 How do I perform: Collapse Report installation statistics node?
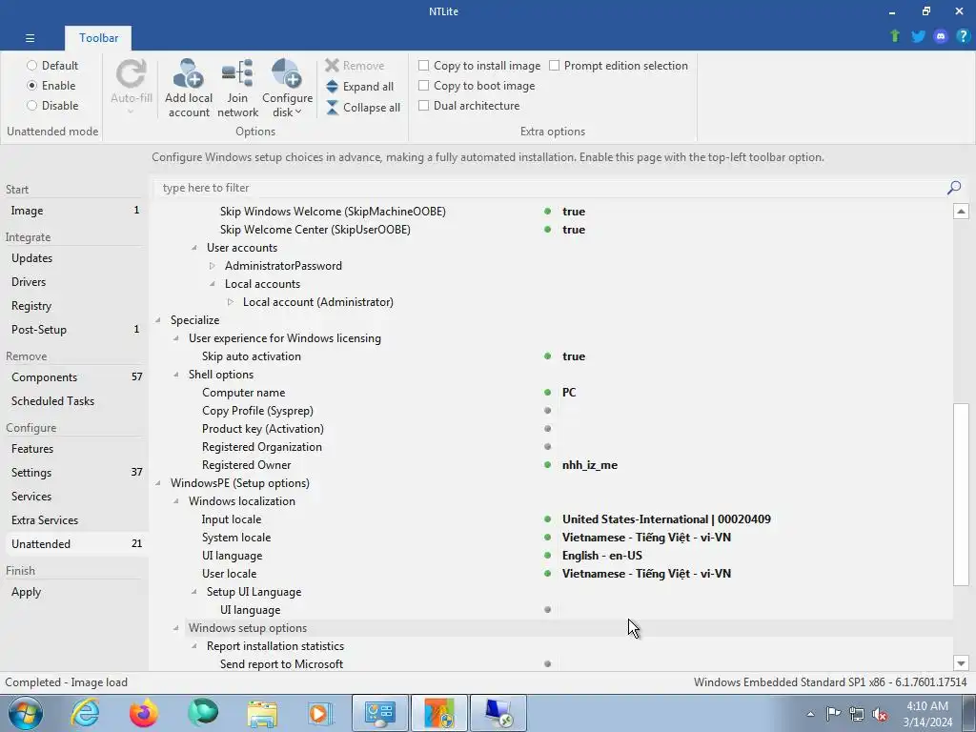(x=194, y=646)
